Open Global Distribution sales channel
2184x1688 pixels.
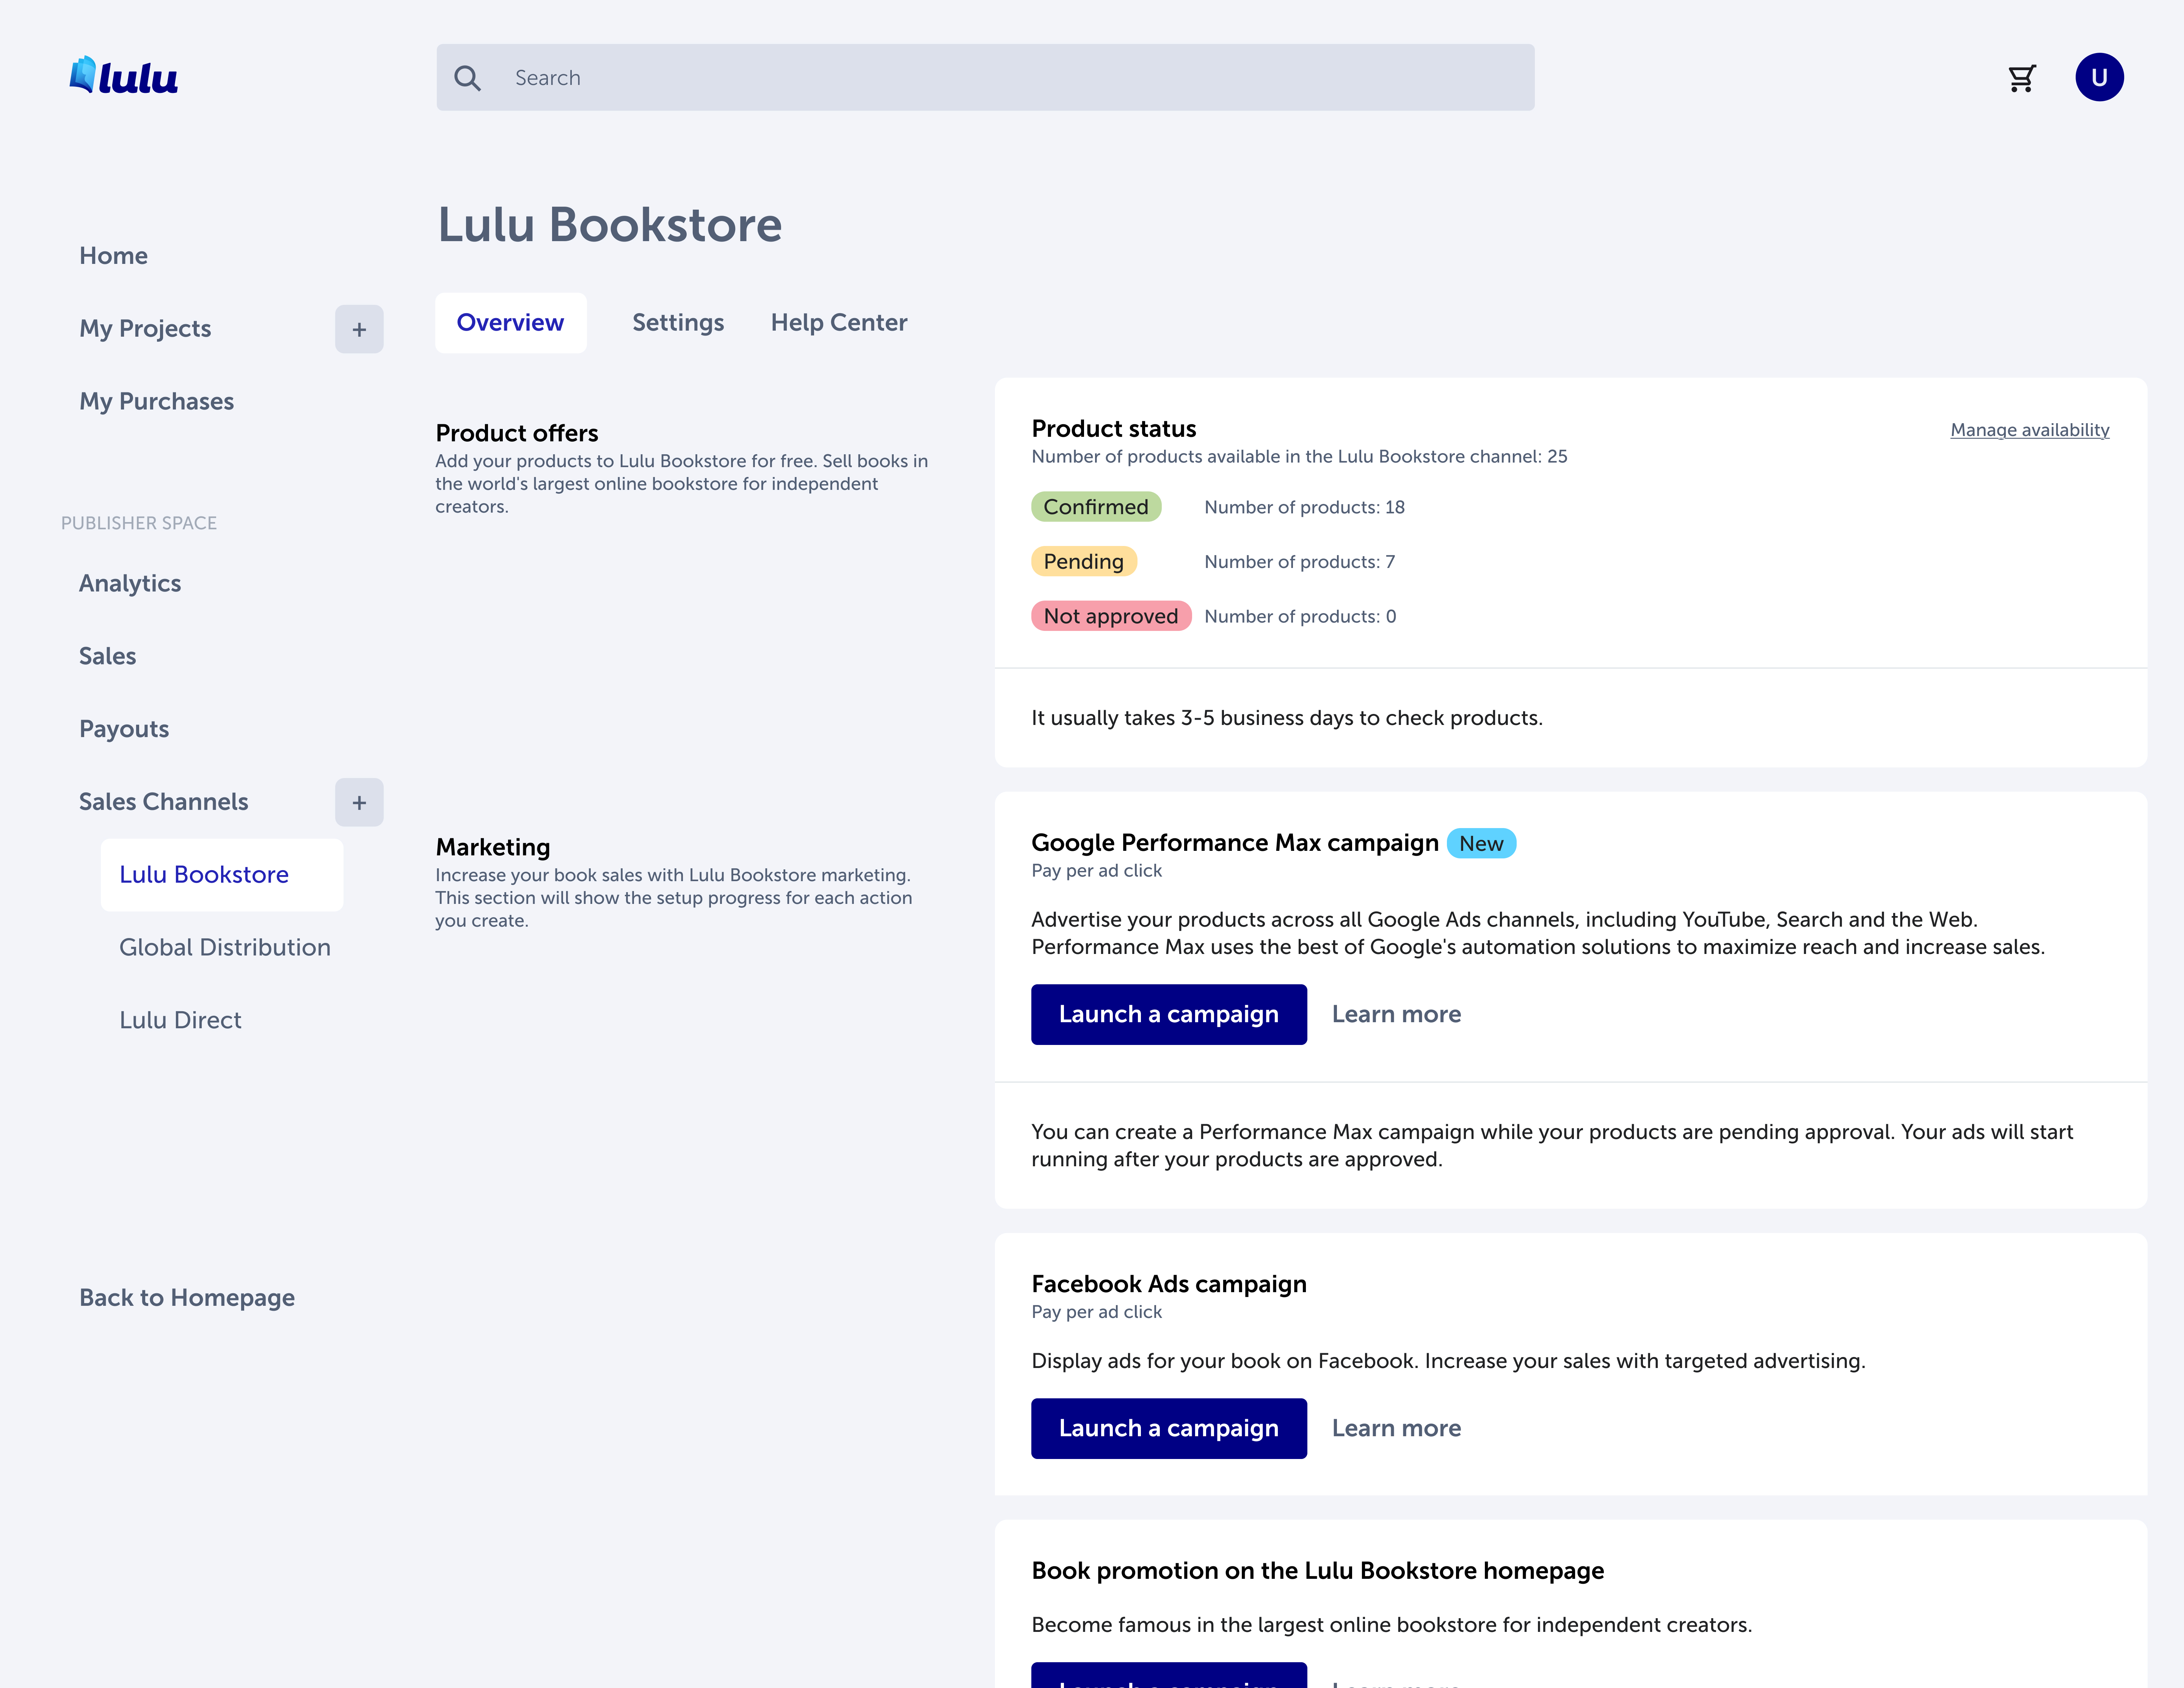click(224, 947)
